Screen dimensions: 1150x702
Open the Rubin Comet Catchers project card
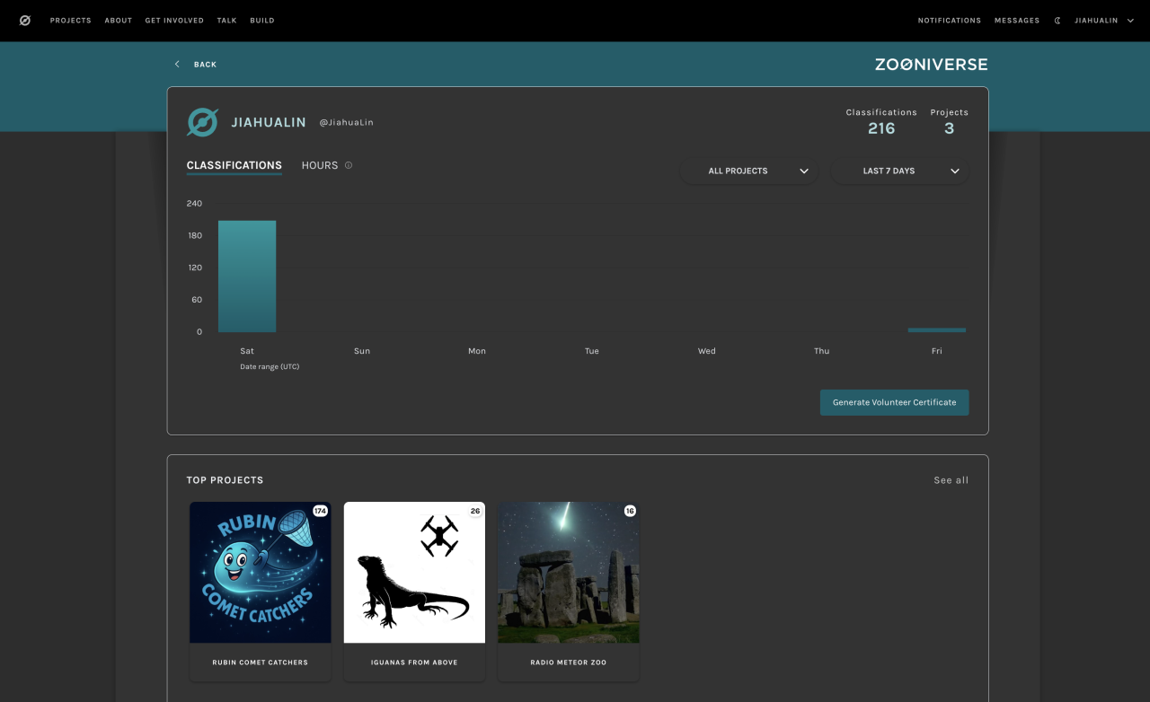[x=261, y=591]
